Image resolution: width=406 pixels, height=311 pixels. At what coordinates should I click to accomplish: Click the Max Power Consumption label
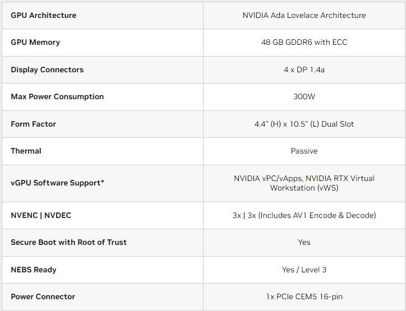57,96
